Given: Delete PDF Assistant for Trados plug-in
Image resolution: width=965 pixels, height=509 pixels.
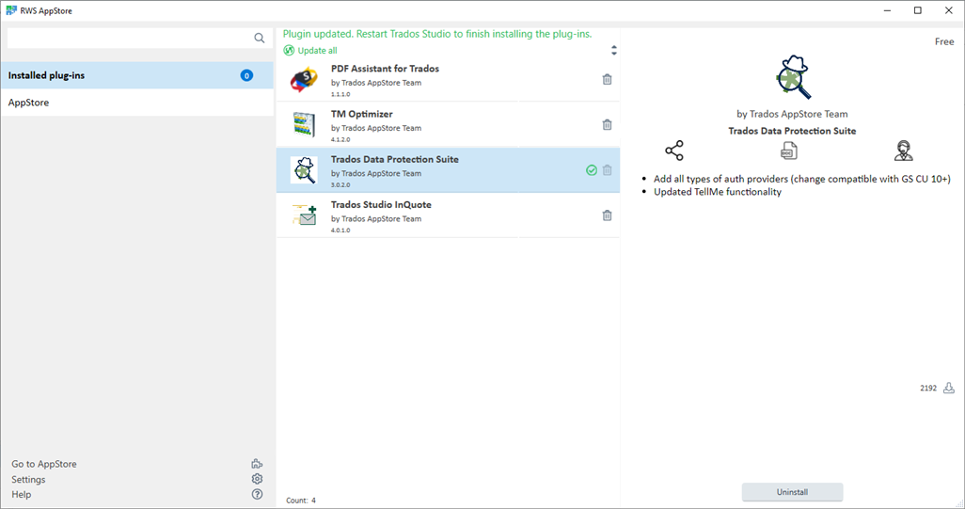Looking at the screenshot, I should (607, 79).
